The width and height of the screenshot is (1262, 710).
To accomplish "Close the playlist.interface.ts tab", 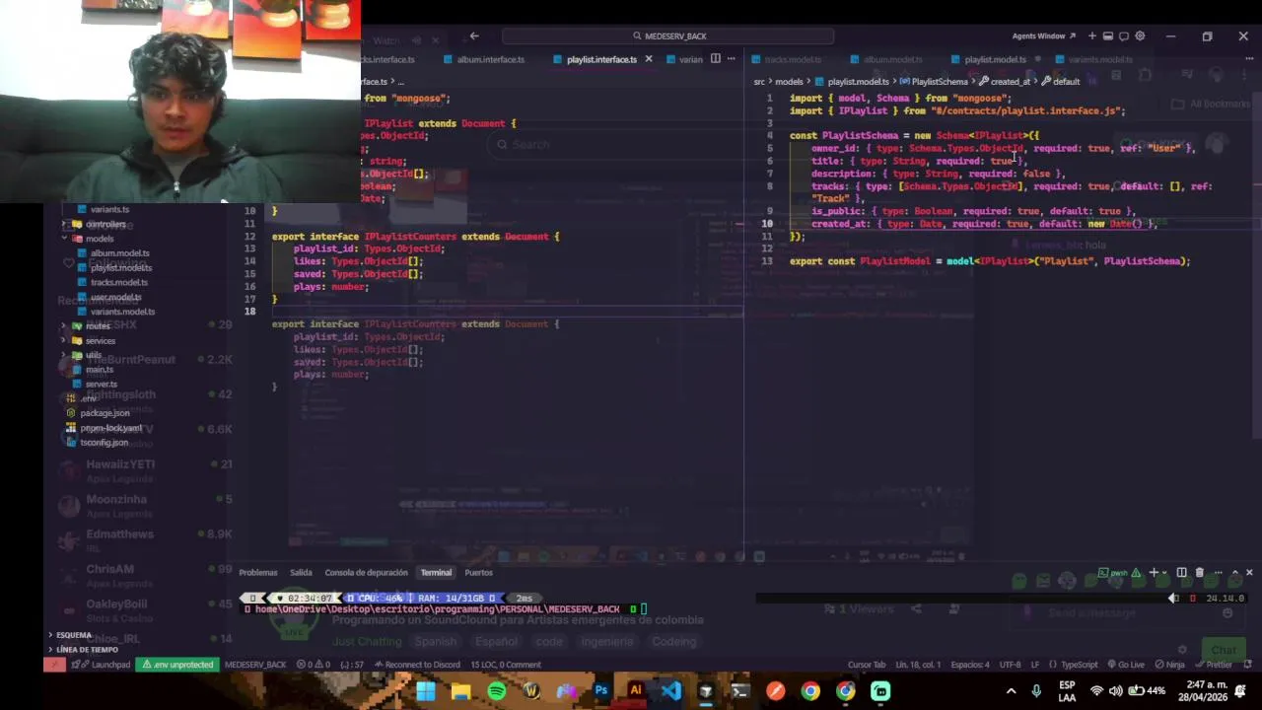I will tap(648, 59).
